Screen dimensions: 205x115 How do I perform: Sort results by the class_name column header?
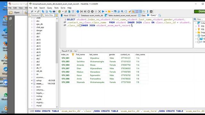[x=140, y=55]
